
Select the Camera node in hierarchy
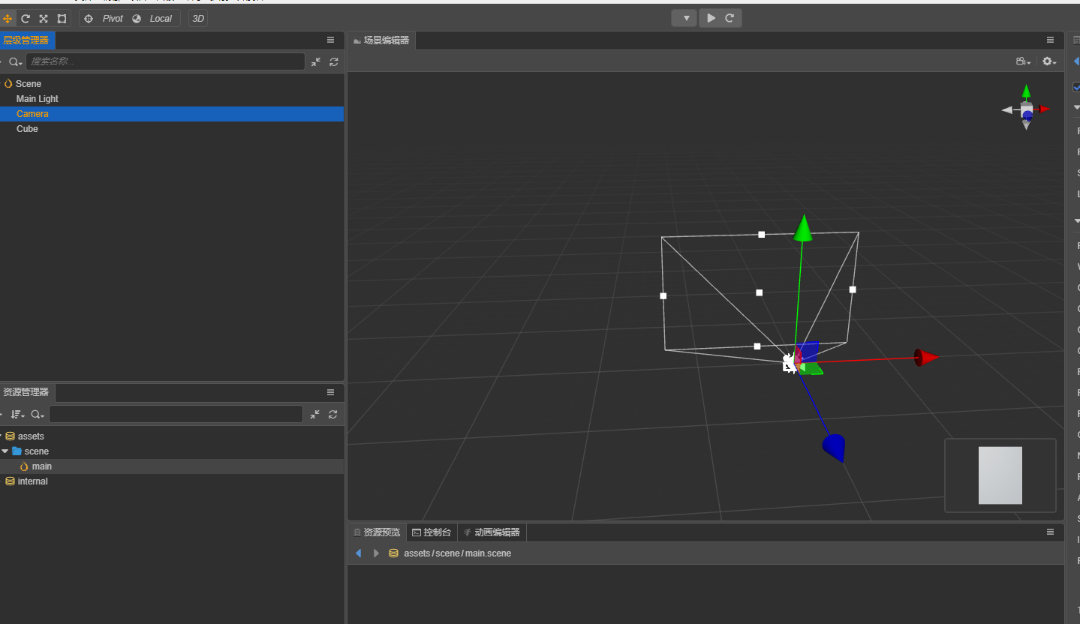click(172, 114)
